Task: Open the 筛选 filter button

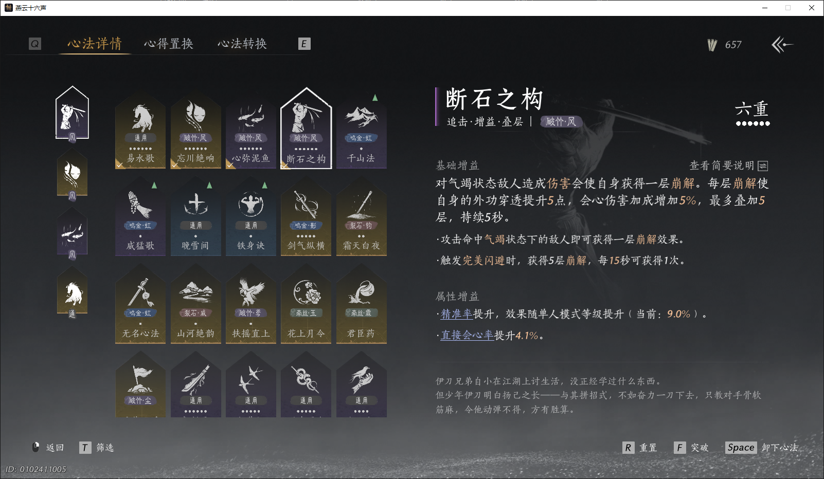Action: coord(97,448)
